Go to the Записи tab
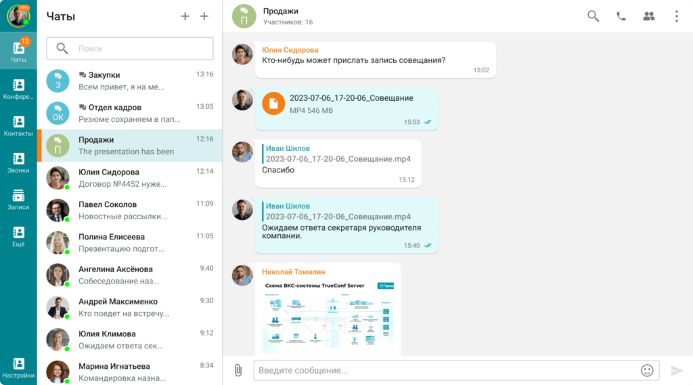Viewport: 693px width, 385px height. 18,200
